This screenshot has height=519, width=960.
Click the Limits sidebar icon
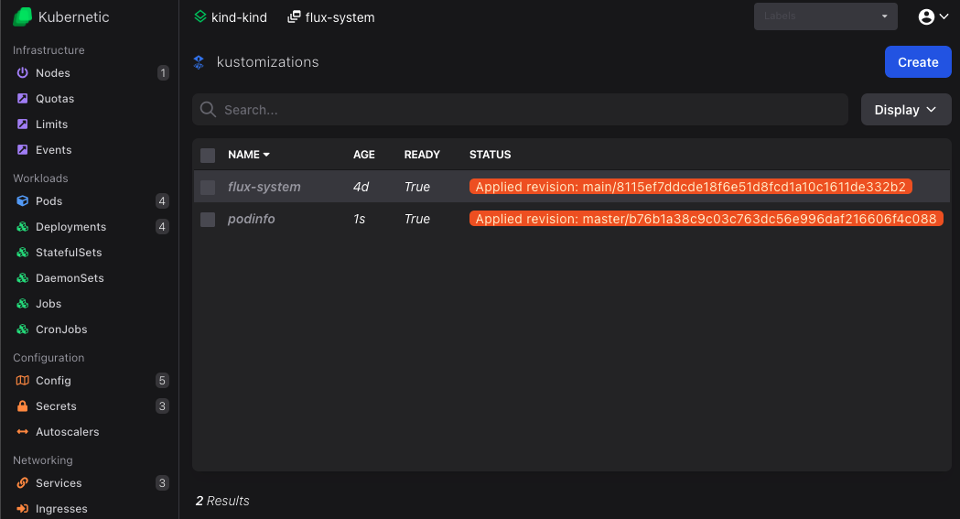click(23, 124)
